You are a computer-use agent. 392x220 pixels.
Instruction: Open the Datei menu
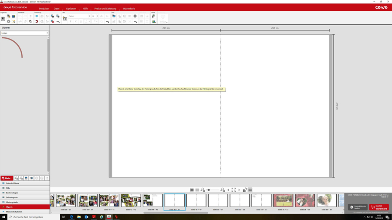coord(57,9)
